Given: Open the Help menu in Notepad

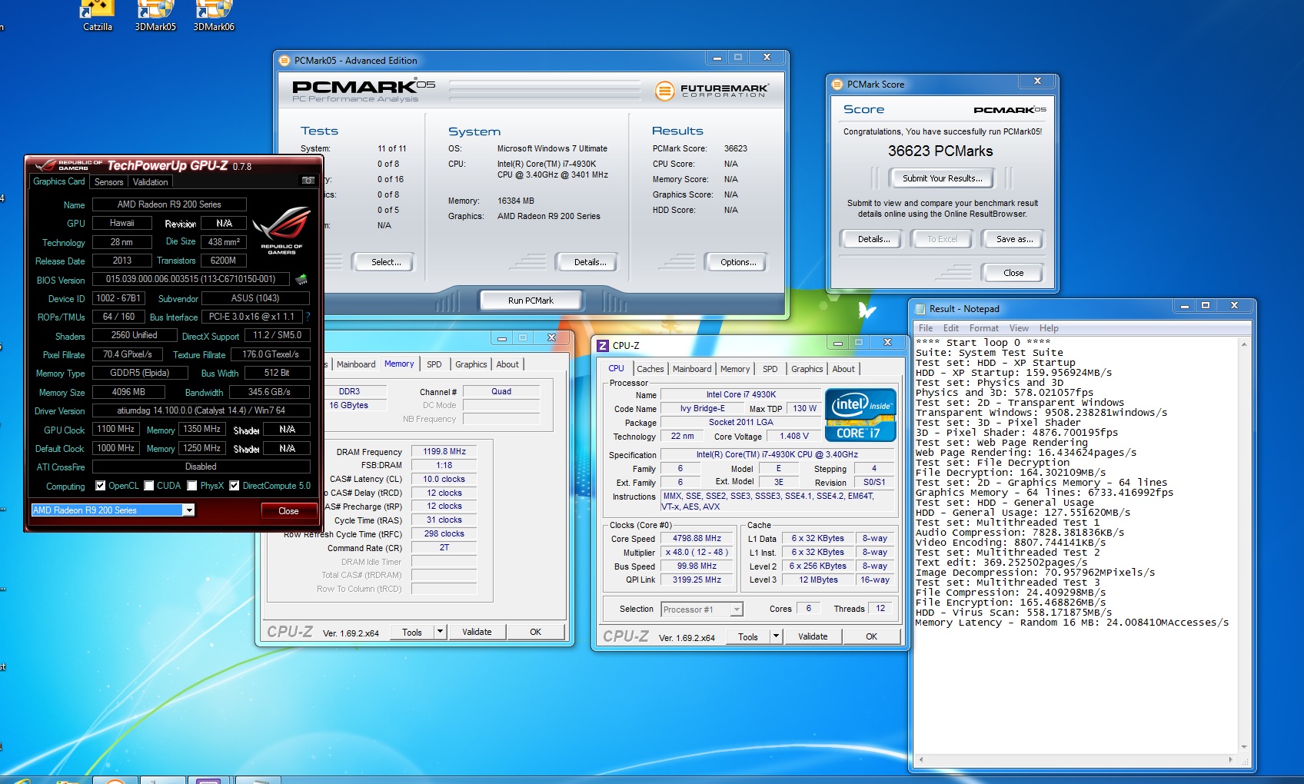Looking at the screenshot, I should [x=1049, y=328].
